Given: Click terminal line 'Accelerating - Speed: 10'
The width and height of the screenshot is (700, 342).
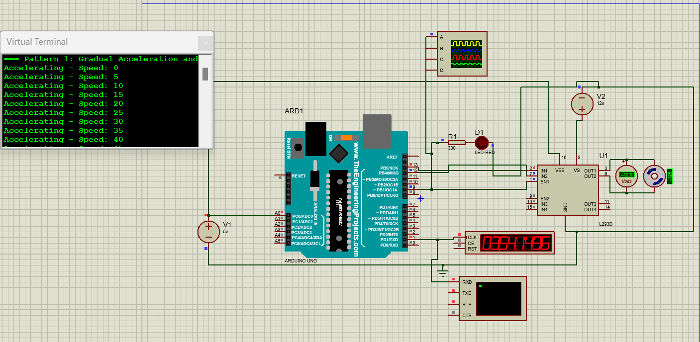Looking at the screenshot, I should (x=64, y=86).
